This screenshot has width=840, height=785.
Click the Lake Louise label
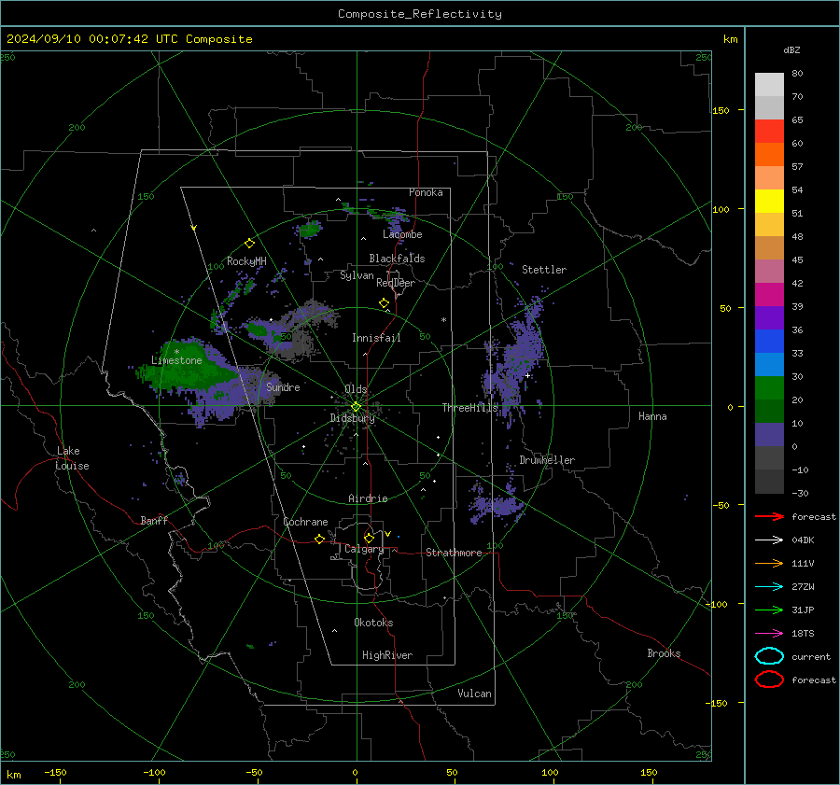click(72, 458)
